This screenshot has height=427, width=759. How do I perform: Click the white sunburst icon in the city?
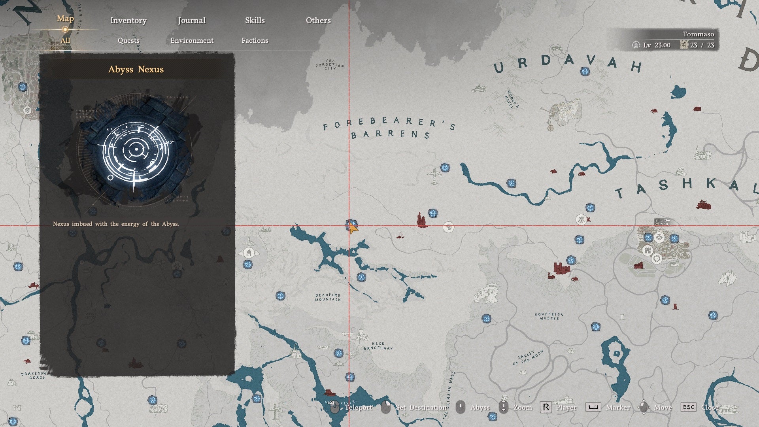tap(657, 259)
